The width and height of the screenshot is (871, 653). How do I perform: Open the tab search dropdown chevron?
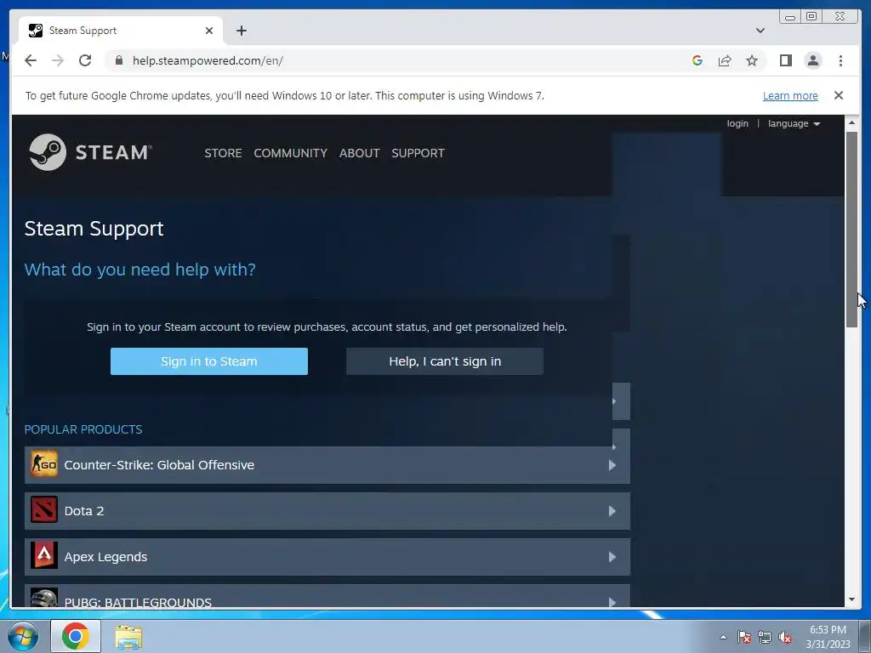[x=760, y=31]
